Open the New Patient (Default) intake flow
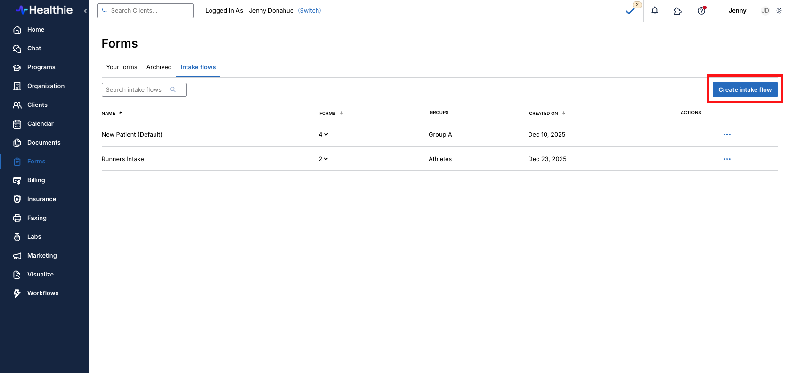The image size is (789, 373). tap(132, 134)
